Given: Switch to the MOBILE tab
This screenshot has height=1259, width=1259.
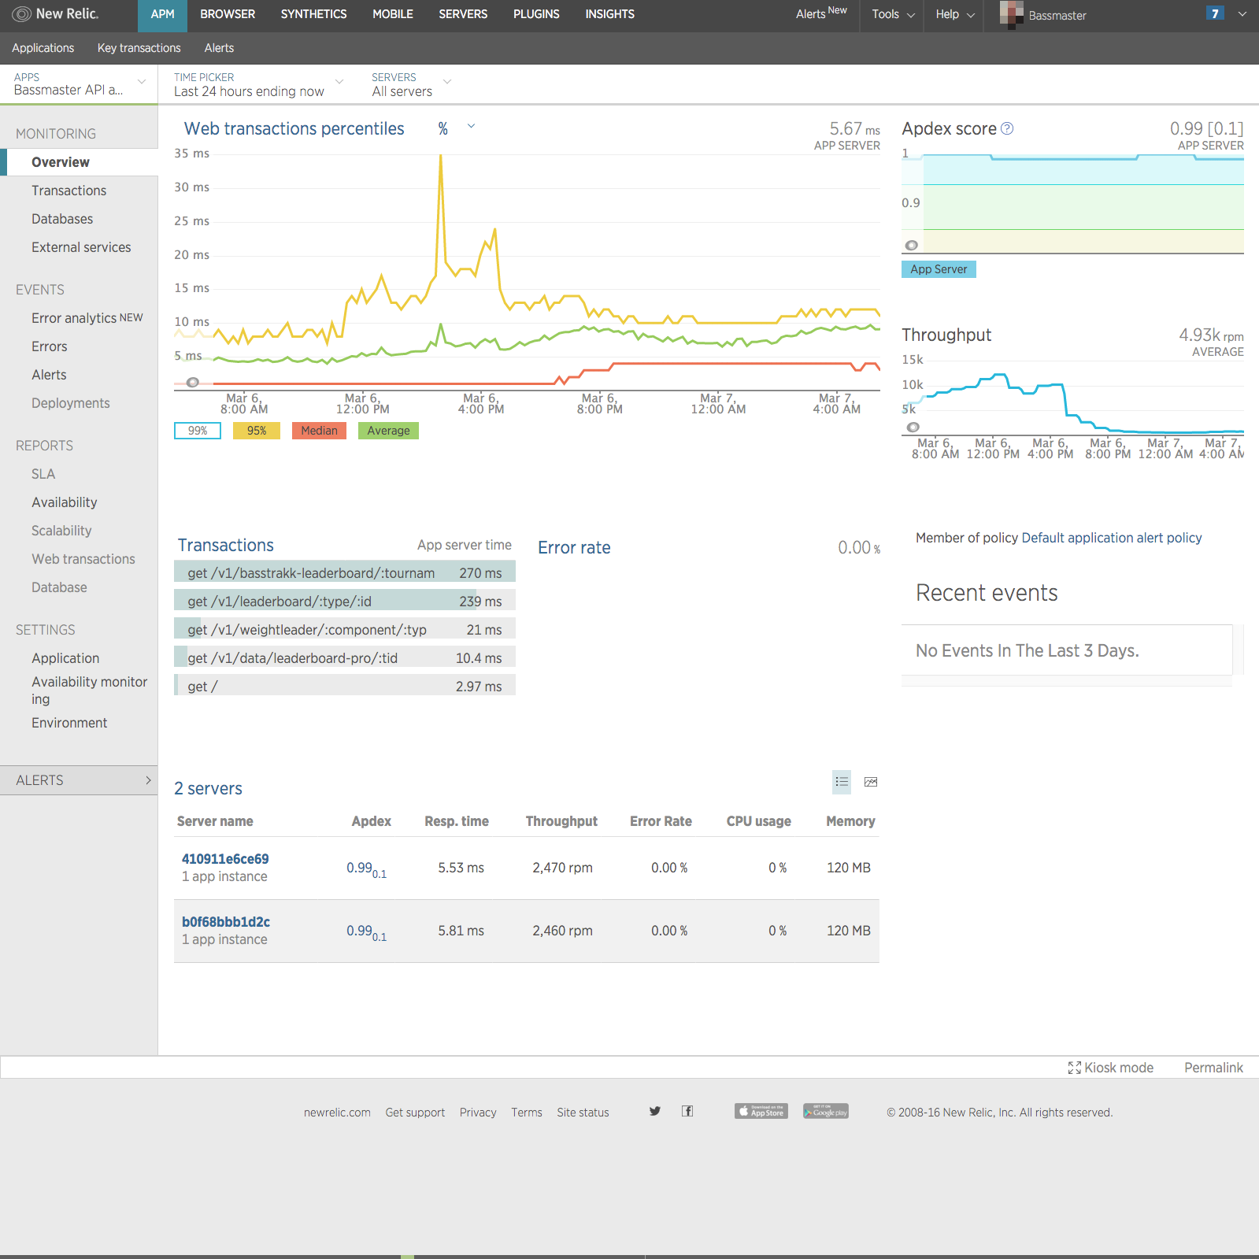Looking at the screenshot, I should click(x=393, y=14).
